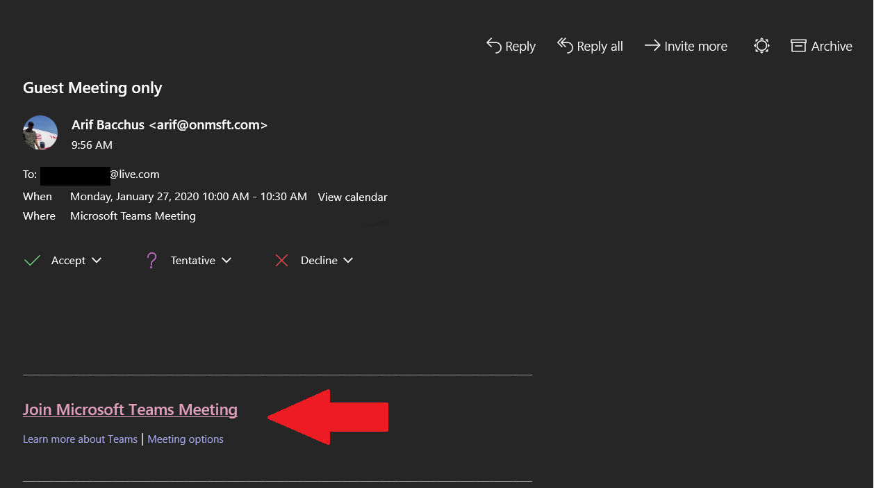Viewport: 874px width, 488px height.
Task: Select the Reply all text label
Action: tap(600, 47)
